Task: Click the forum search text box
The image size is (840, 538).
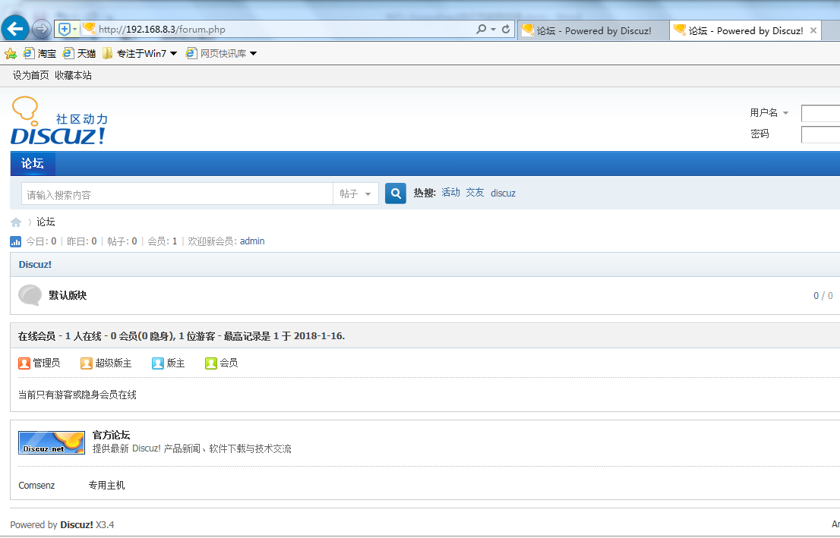Action: tap(177, 193)
